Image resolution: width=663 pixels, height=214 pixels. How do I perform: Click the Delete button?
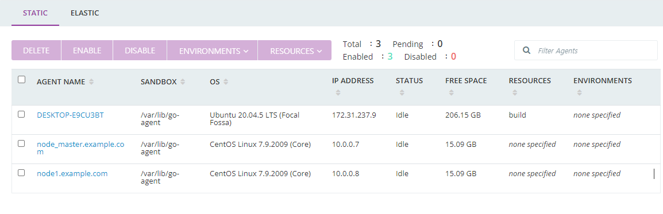pyautogui.click(x=36, y=50)
